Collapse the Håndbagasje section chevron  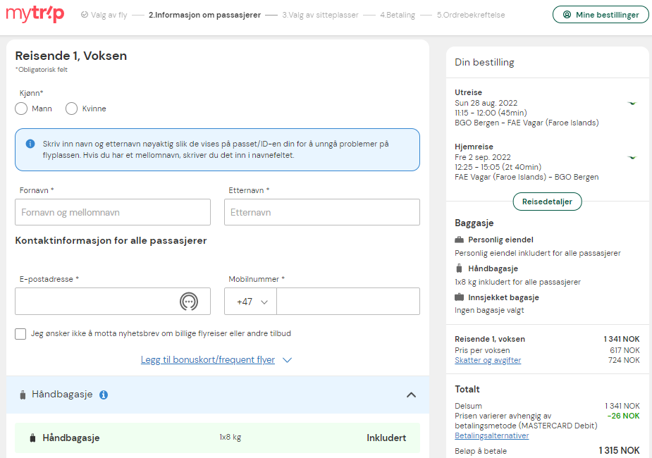[x=411, y=395]
